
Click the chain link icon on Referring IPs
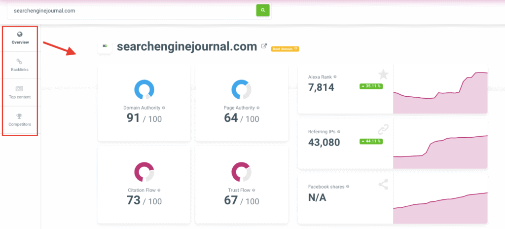[383, 129]
